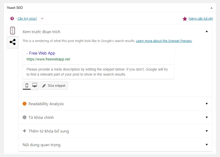Viewport: 220px width, 157px height.
Task: Follow the Nâng cấp trả phí link
Action: coord(201,18)
